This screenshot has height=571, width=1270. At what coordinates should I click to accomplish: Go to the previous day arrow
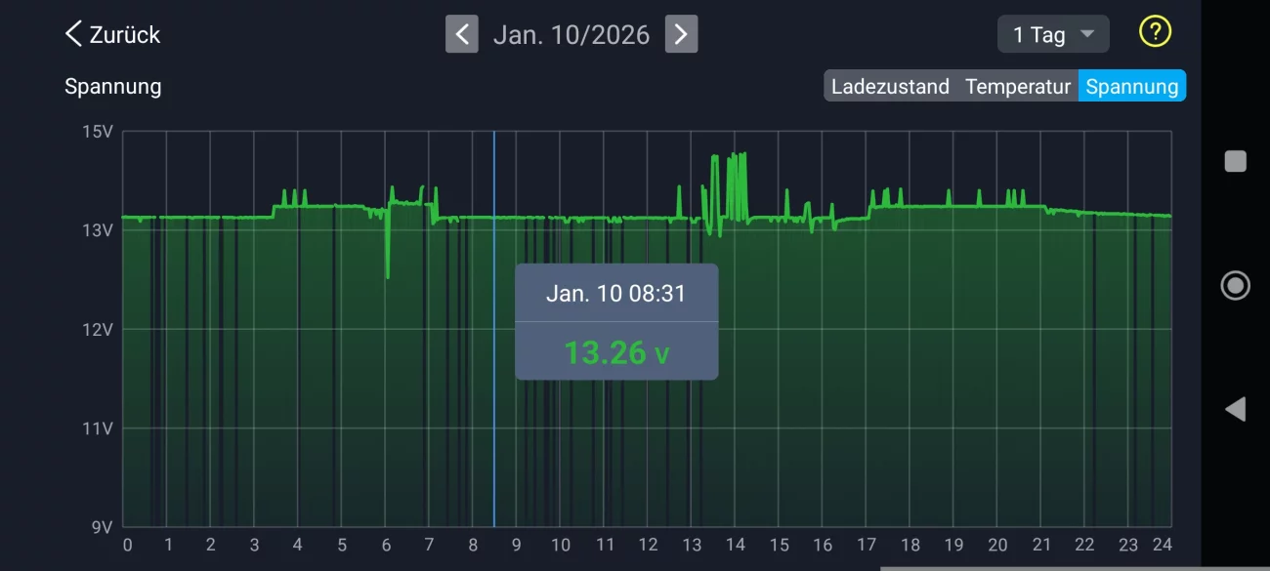[x=462, y=34]
